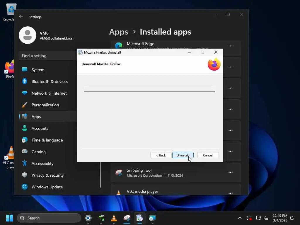Click VM6 user profile avatar

point(28,35)
